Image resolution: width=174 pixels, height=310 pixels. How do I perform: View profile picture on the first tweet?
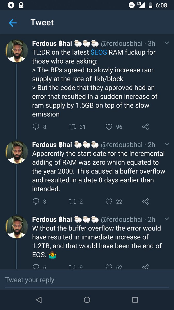tap(16, 51)
